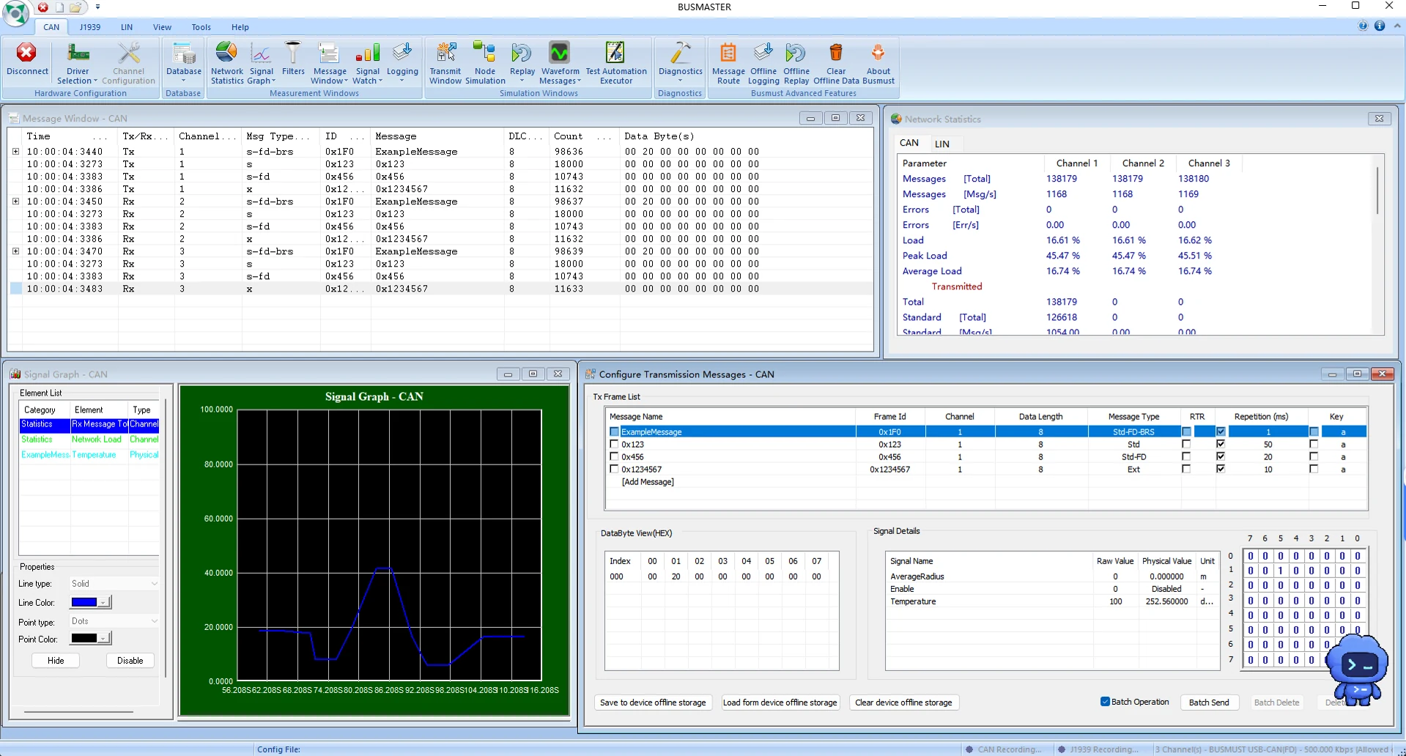The height and width of the screenshot is (756, 1406).
Task: Toggle the repetition checkbox for 0x1234567 row
Action: (1221, 469)
